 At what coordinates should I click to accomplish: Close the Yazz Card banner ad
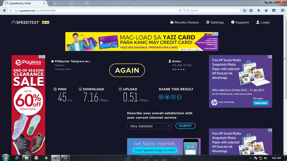click(x=217, y=34)
